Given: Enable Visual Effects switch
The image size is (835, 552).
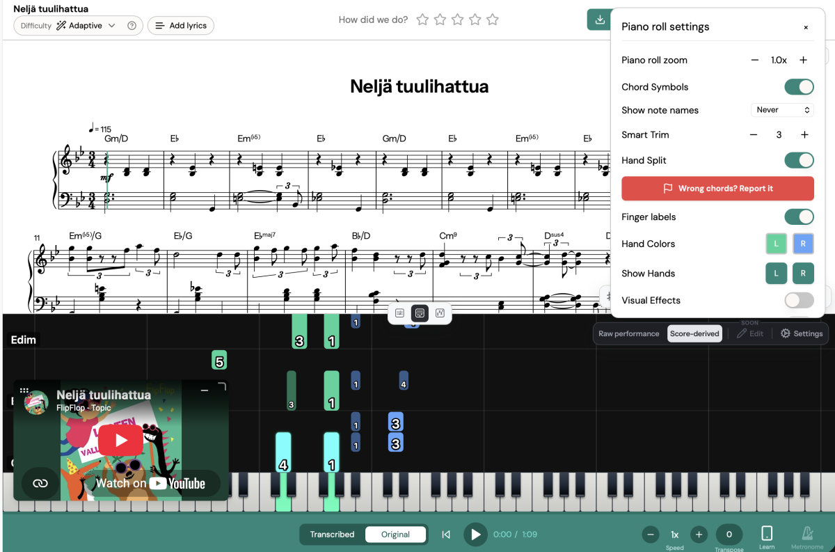Looking at the screenshot, I should 800,300.
